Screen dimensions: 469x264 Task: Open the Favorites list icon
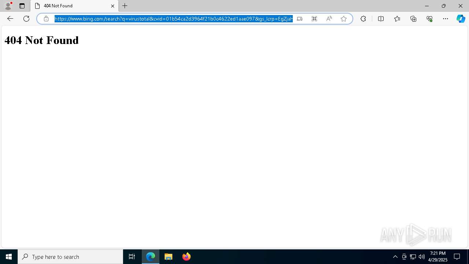397,19
